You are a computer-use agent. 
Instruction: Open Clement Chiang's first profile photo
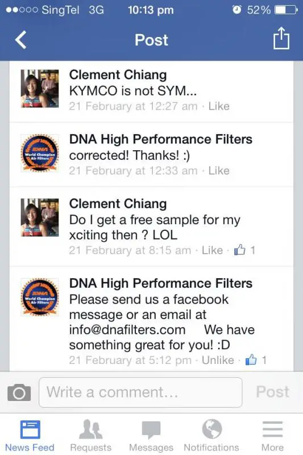click(40, 89)
